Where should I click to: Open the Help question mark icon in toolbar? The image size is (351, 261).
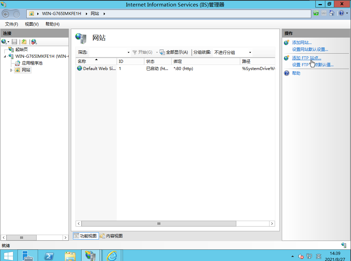(341, 13)
